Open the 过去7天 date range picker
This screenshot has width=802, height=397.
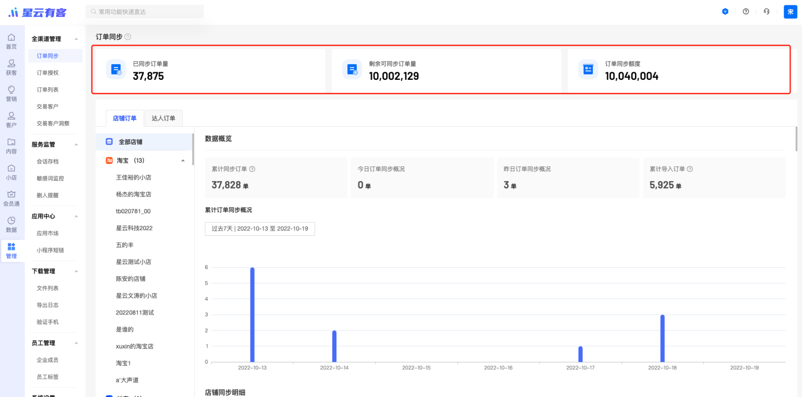(x=260, y=229)
